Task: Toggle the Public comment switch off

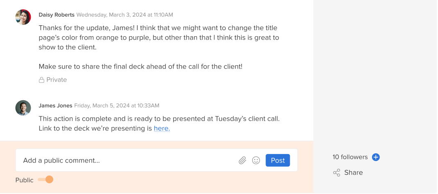Action: pos(45,180)
